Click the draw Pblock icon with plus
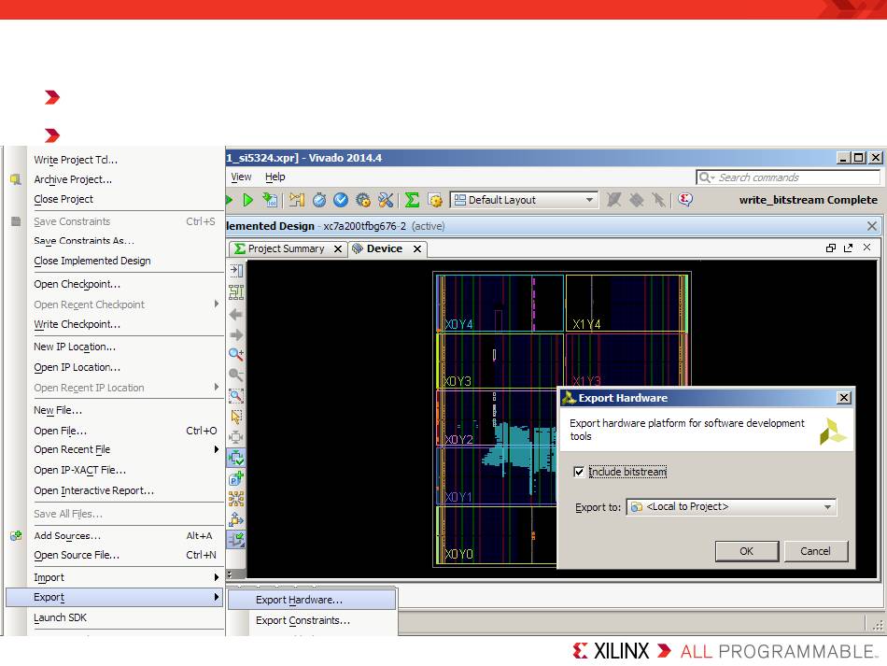Image resolution: width=887 pixels, height=666 pixels. pos(236,478)
